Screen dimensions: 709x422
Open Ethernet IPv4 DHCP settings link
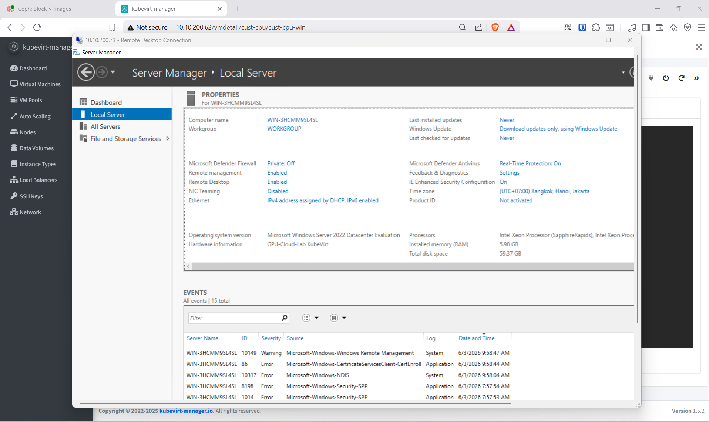(323, 200)
